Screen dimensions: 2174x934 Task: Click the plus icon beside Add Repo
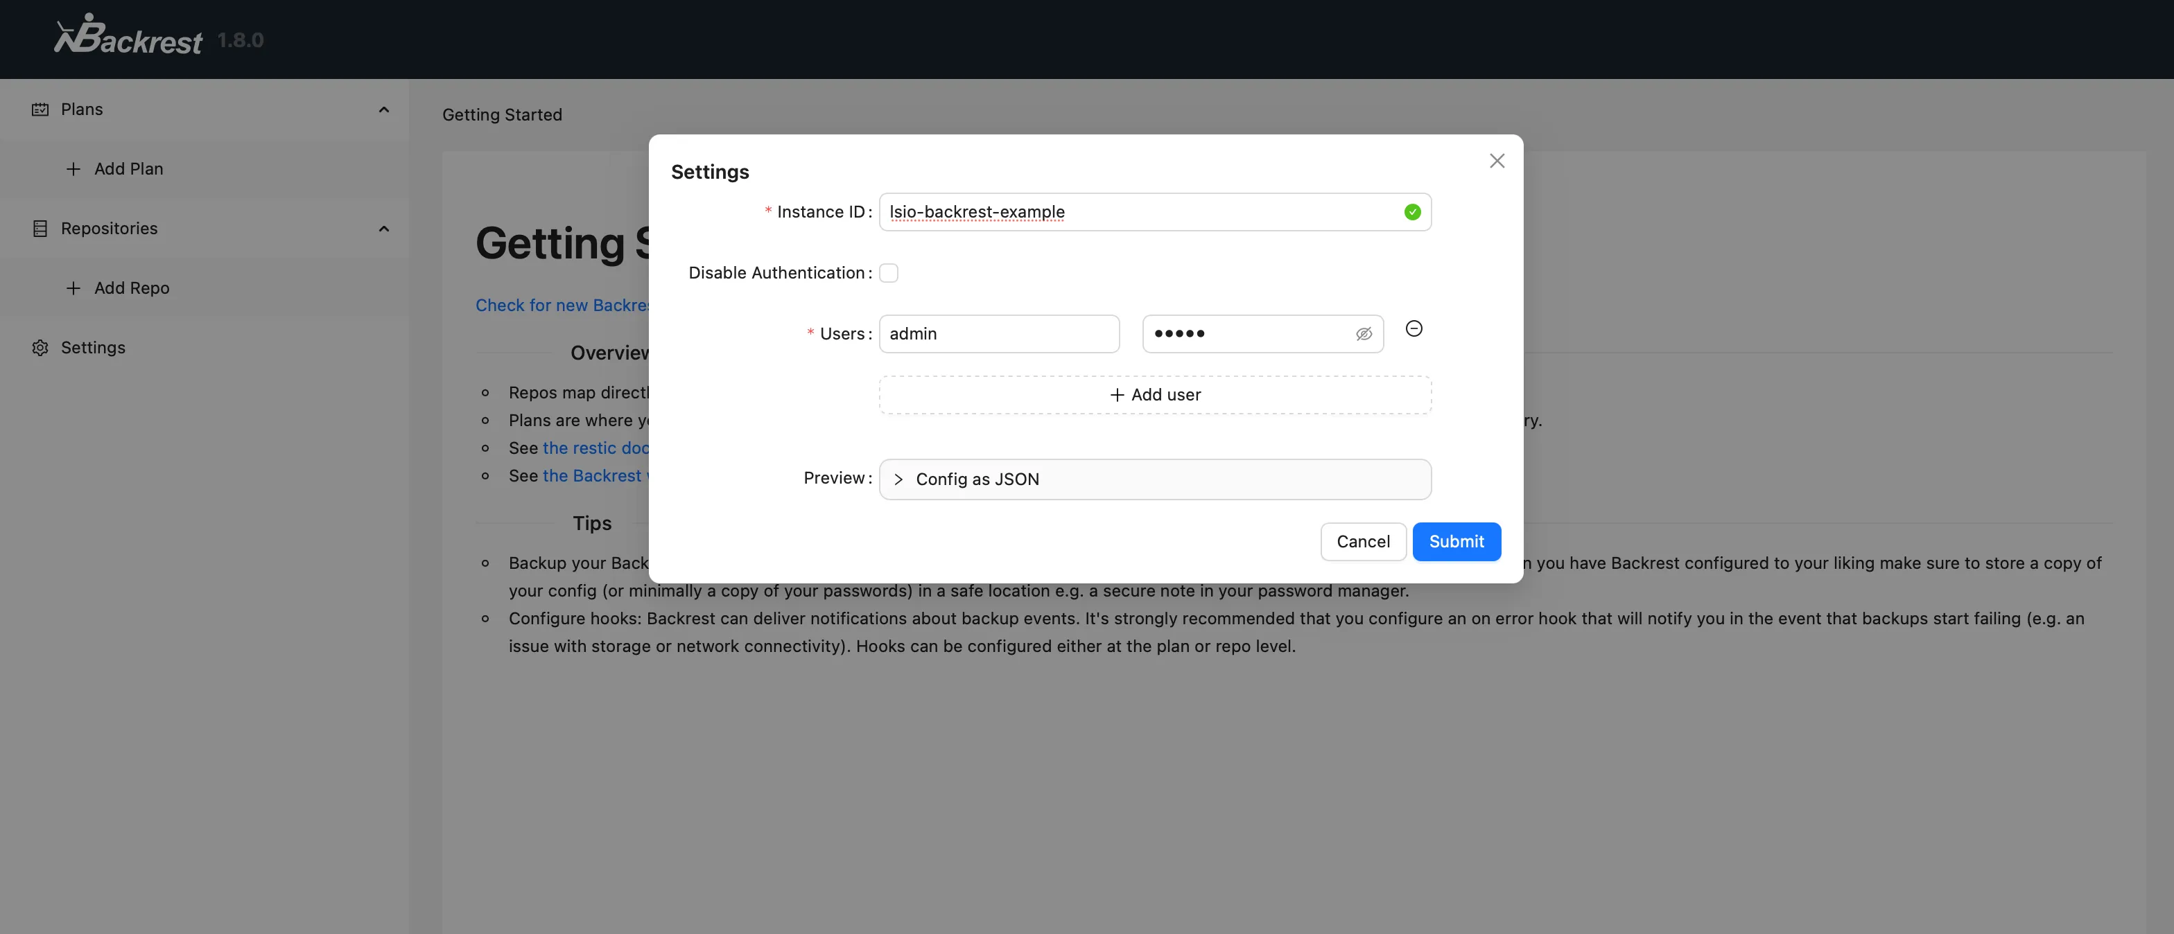(x=73, y=288)
